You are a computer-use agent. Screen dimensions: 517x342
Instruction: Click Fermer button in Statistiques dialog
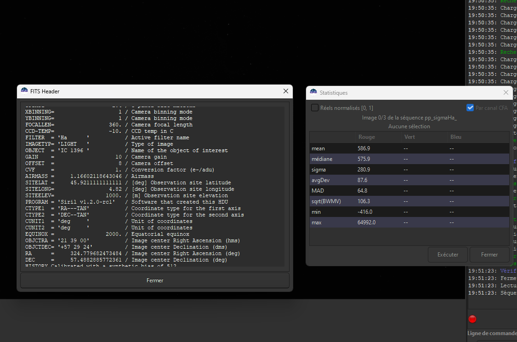[489, 255]
